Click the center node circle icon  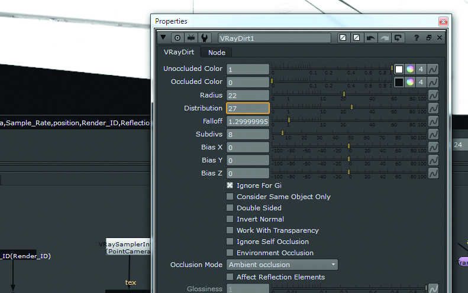[177, 38]
